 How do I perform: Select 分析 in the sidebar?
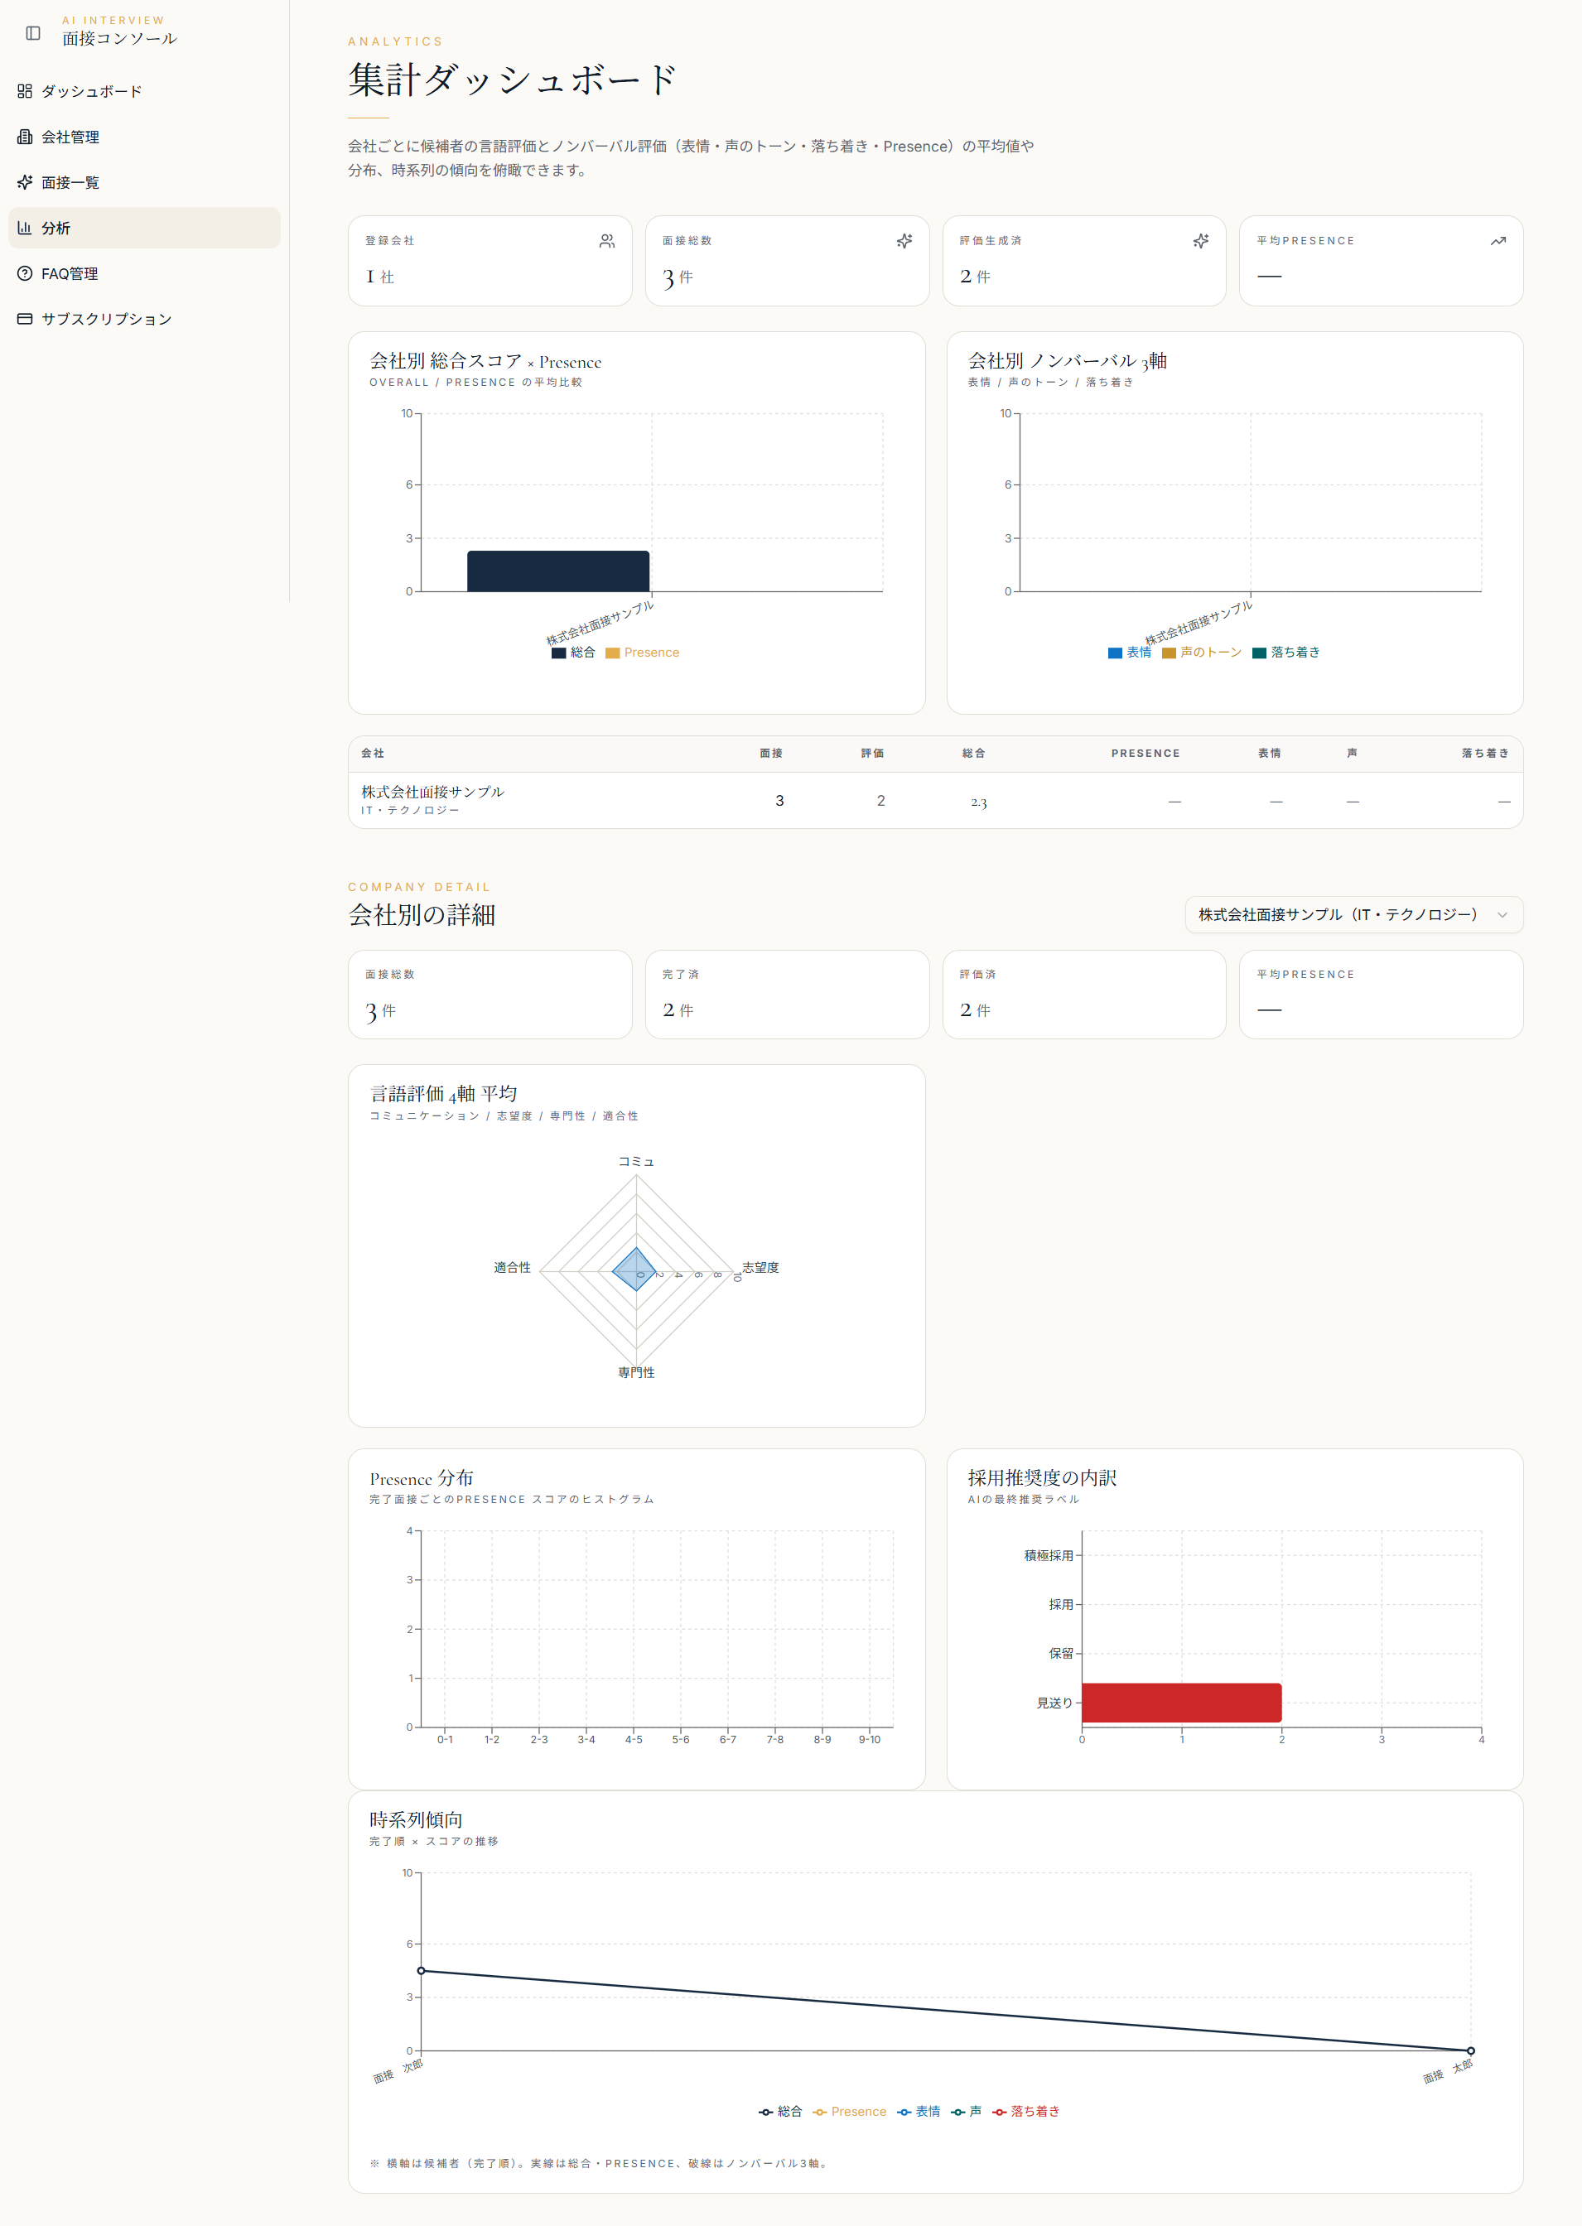(144, 228)
